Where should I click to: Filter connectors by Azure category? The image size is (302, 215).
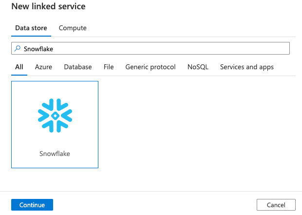(43, 67)
